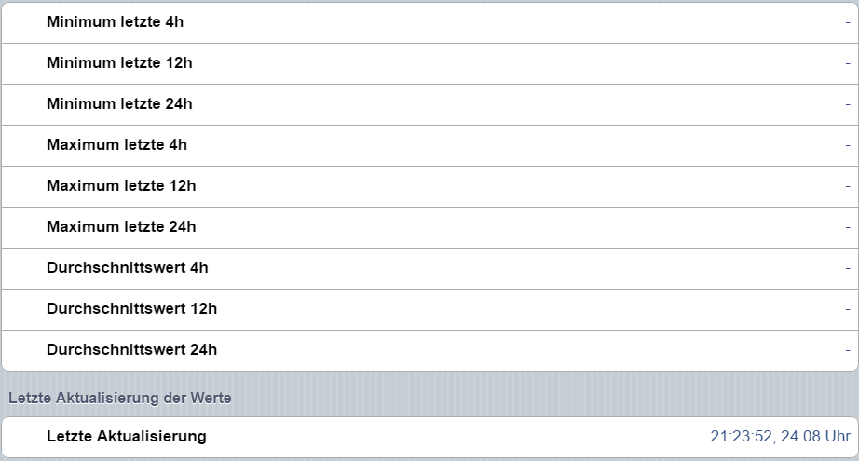The width and height of the screenshot is (859, 461).
Task: Click the dash value for Maximum letzte 24h
Action: [x=848, y=227]
